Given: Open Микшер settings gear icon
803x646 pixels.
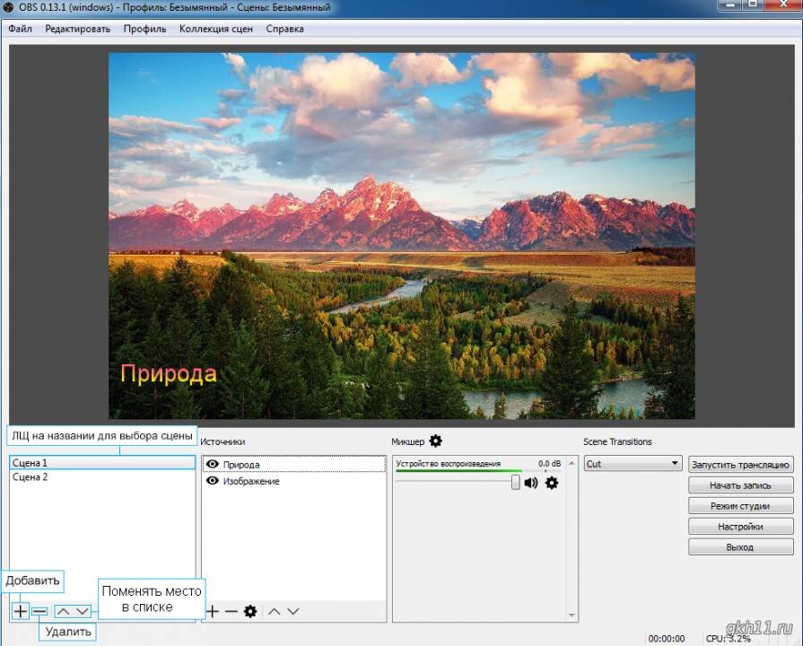Looking at the screenshot, I should tap(435, 441).
